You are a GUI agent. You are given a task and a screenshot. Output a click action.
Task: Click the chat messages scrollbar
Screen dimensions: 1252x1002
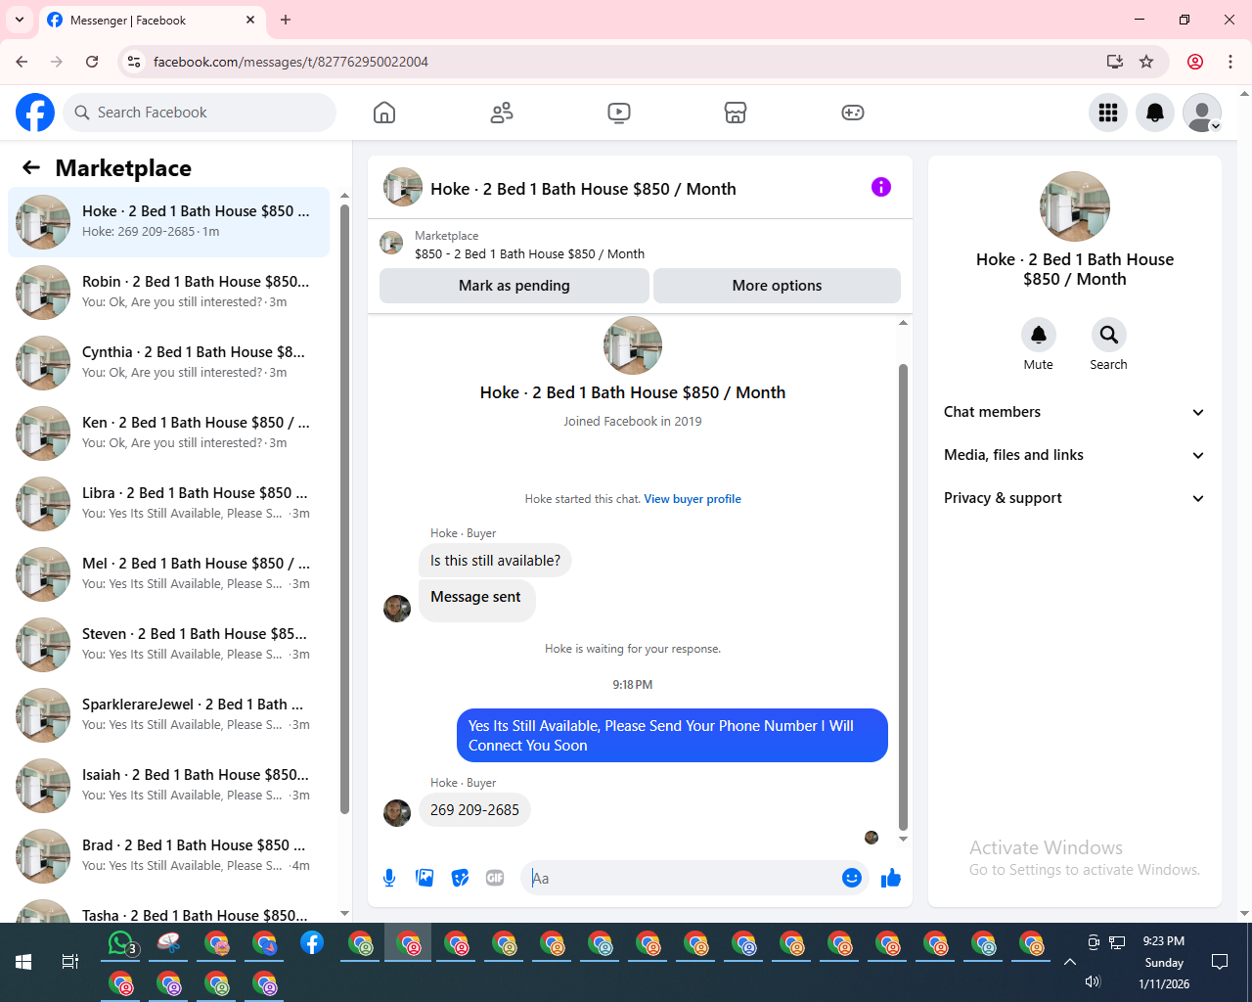(x=903, y=597)
